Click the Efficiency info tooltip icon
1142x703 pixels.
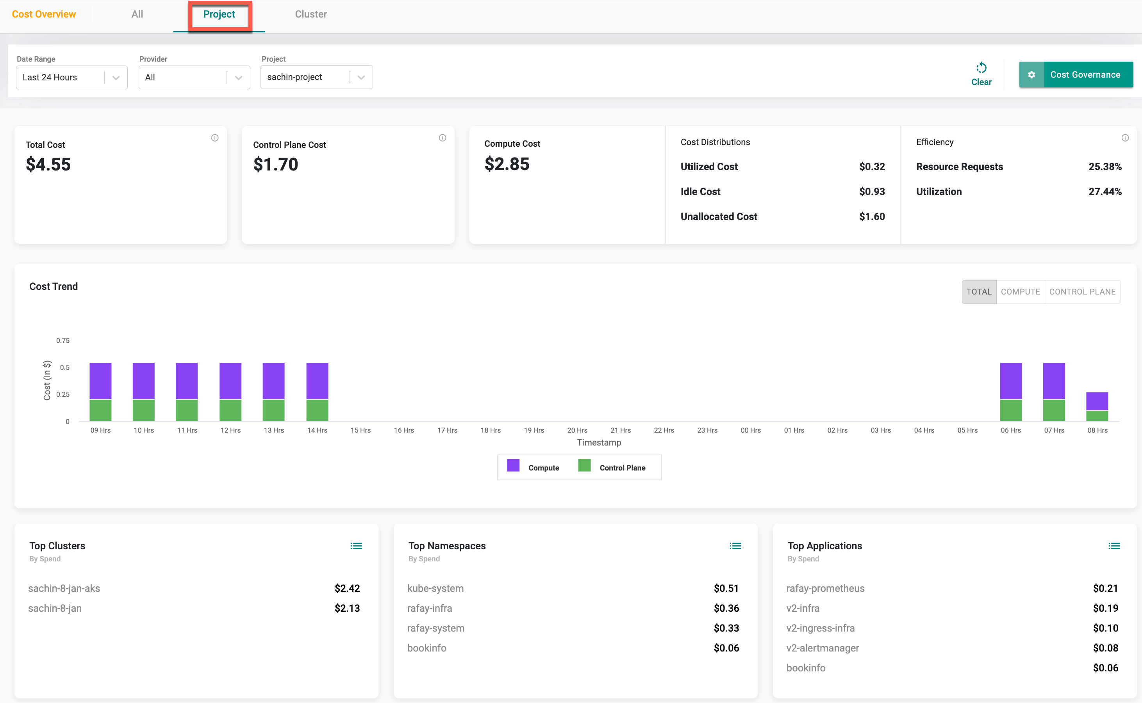[x=1124, y=138]
